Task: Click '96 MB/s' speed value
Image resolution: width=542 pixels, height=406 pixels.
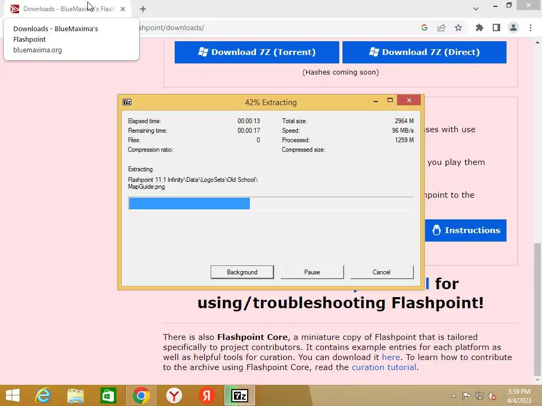Action: [x=403, y=131]
